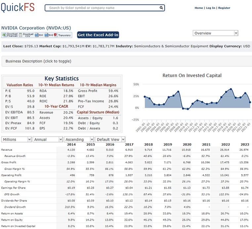This screenshot has width=252, height=229.
Task: Click the Return On Invested Capital chart title
Action: tap(192, 75)
